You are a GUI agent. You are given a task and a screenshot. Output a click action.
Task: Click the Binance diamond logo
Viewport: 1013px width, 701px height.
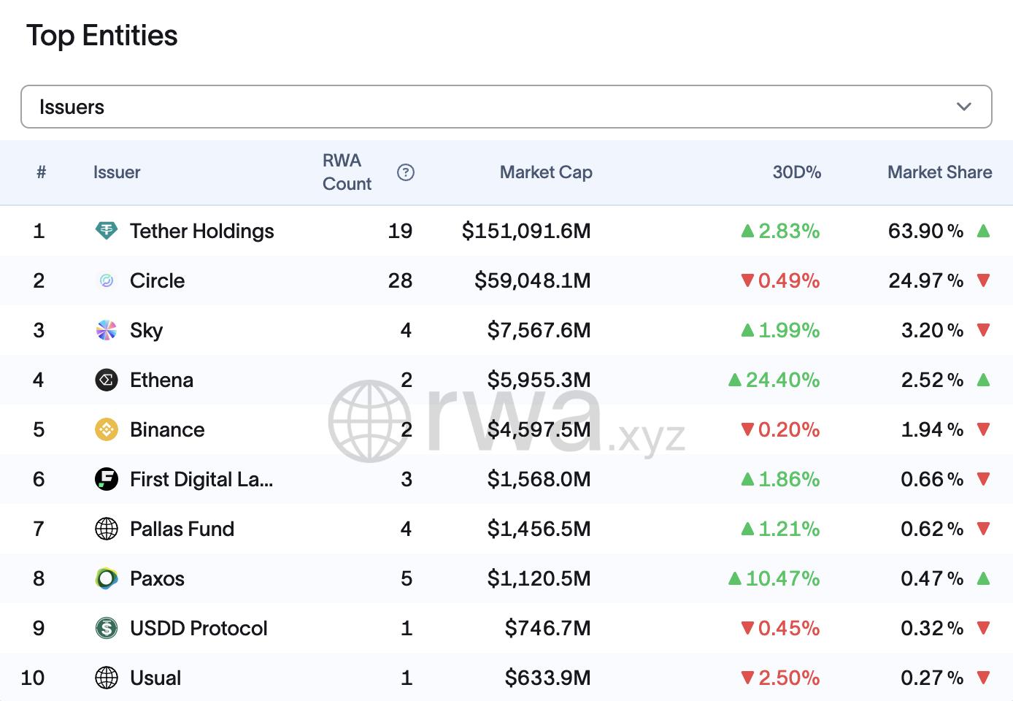pyautogui.click(x=106, y=429)
